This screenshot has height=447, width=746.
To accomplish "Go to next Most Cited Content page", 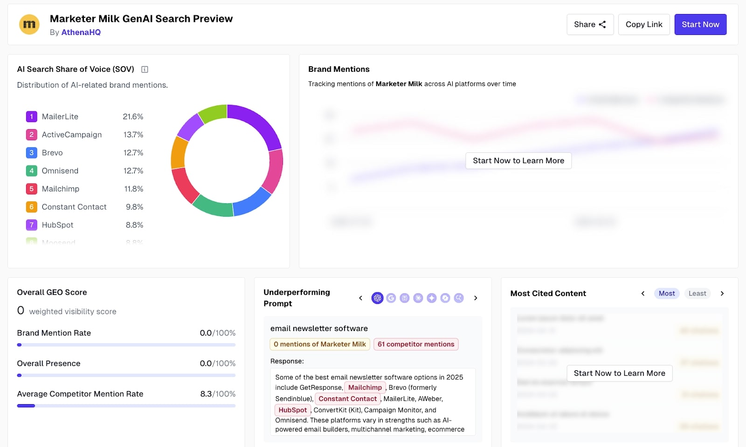I will tap(722, 293).
